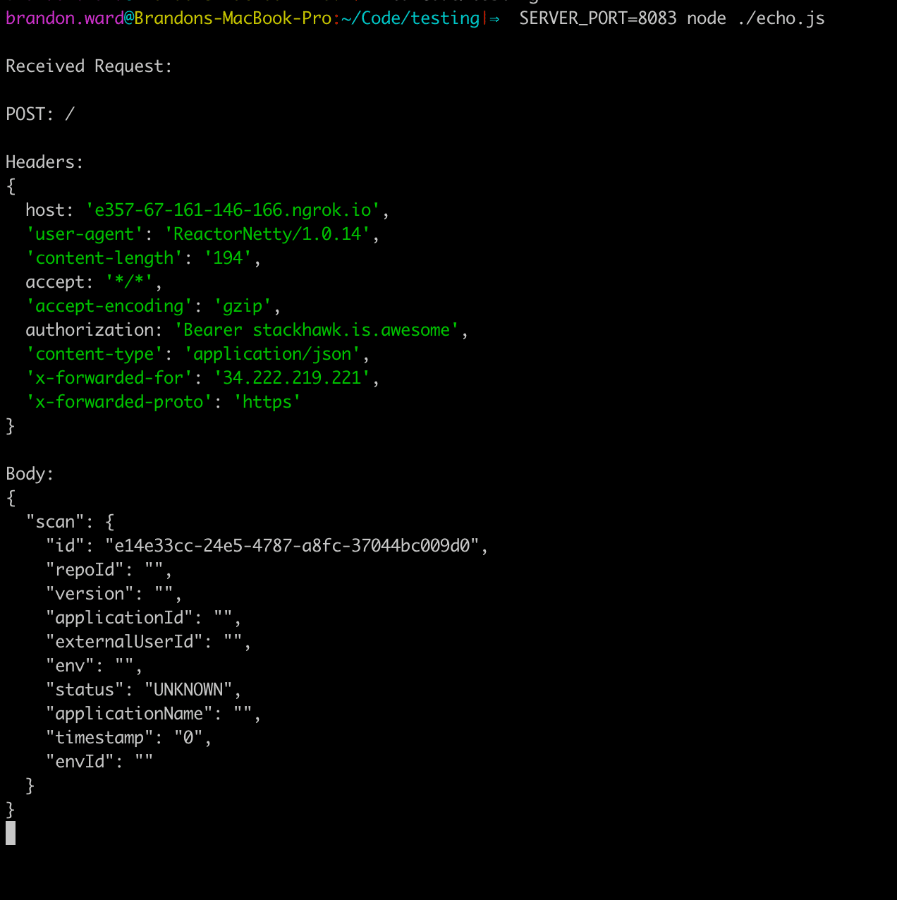Click the "version" line
This screenshot has width=897, height=900.
[114, 594]
